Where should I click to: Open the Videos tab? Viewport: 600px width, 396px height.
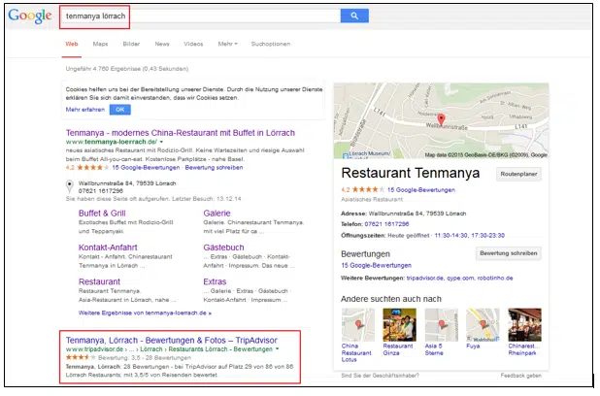(193, 44)
